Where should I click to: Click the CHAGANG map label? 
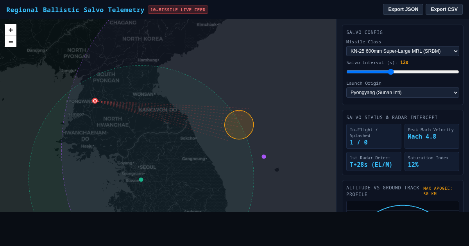pos(123,23)
